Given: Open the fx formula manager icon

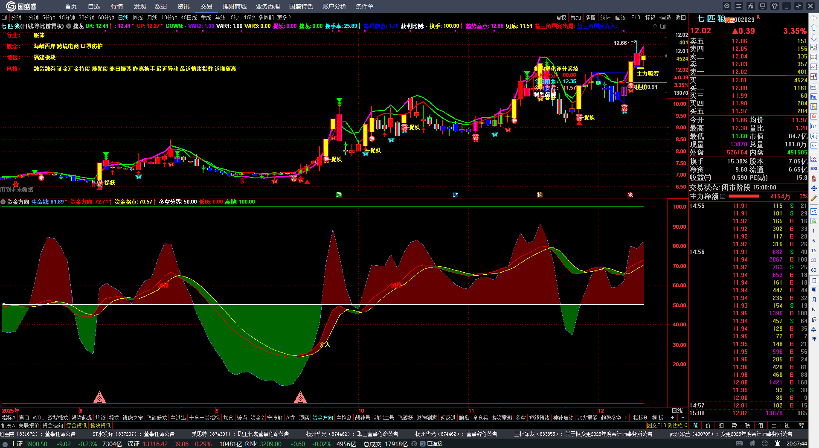Looking at the screenshot, I should [x=751, y=6].
